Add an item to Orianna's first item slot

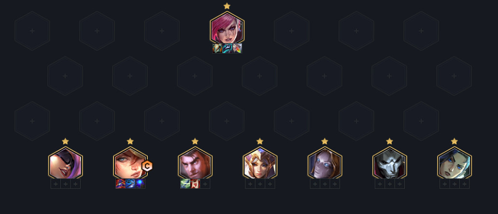coord(315,184)
